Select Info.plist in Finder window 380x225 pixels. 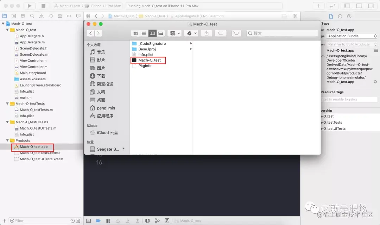click(146, 55)
